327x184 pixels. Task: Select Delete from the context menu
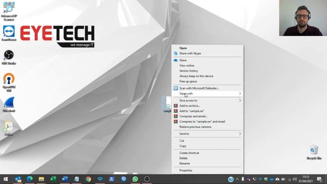coord(207,158)
